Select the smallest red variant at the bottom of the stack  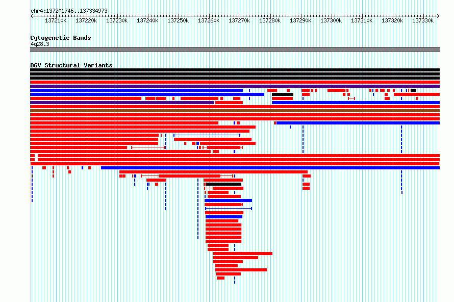pos(221,278)
